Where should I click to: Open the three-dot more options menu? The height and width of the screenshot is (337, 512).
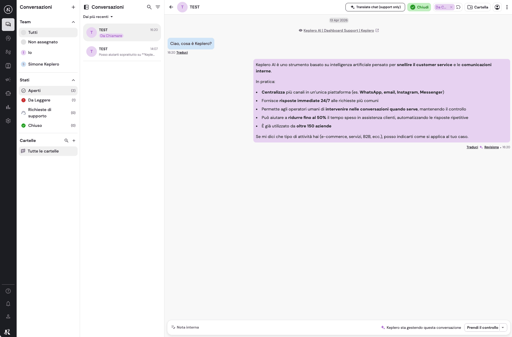tap(507, 7)
